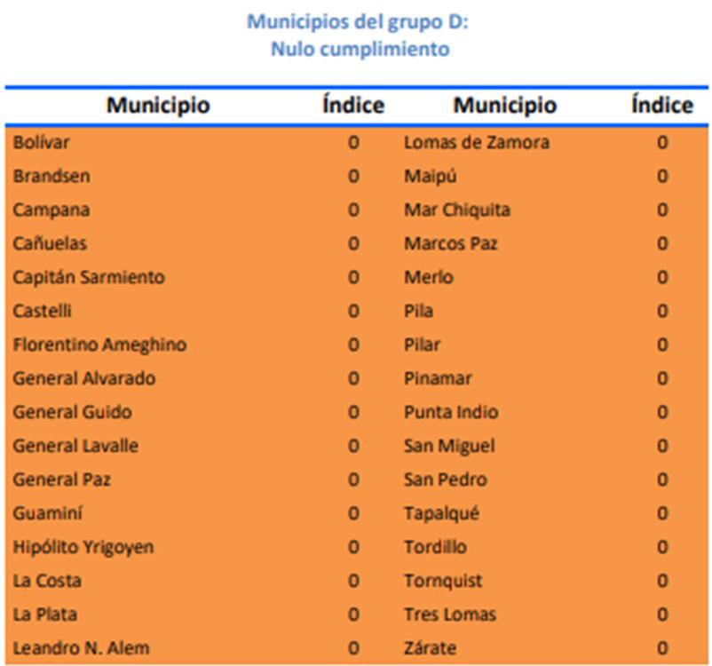Click on Tres Lomas in the table
712x666 pixels.
pyautogui.click(x=450, y=614)
